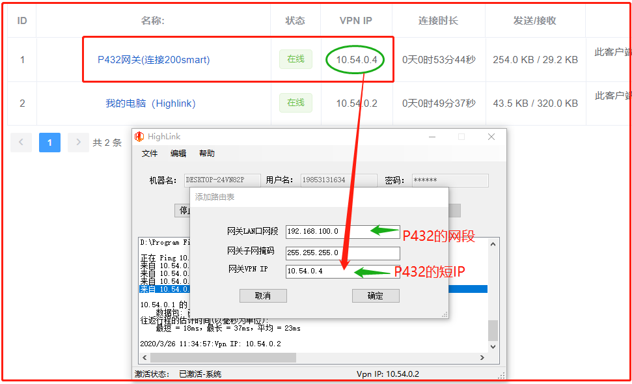Click the 密码 password field
The height and width of the screenshot is (384, 632).
click(450, 180)
